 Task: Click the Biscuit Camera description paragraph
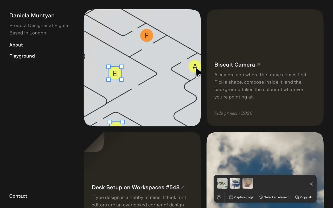(x=261, y=86)
